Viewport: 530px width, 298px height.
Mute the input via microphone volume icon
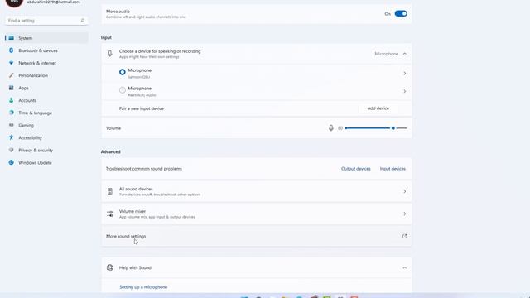pos(331,128)
